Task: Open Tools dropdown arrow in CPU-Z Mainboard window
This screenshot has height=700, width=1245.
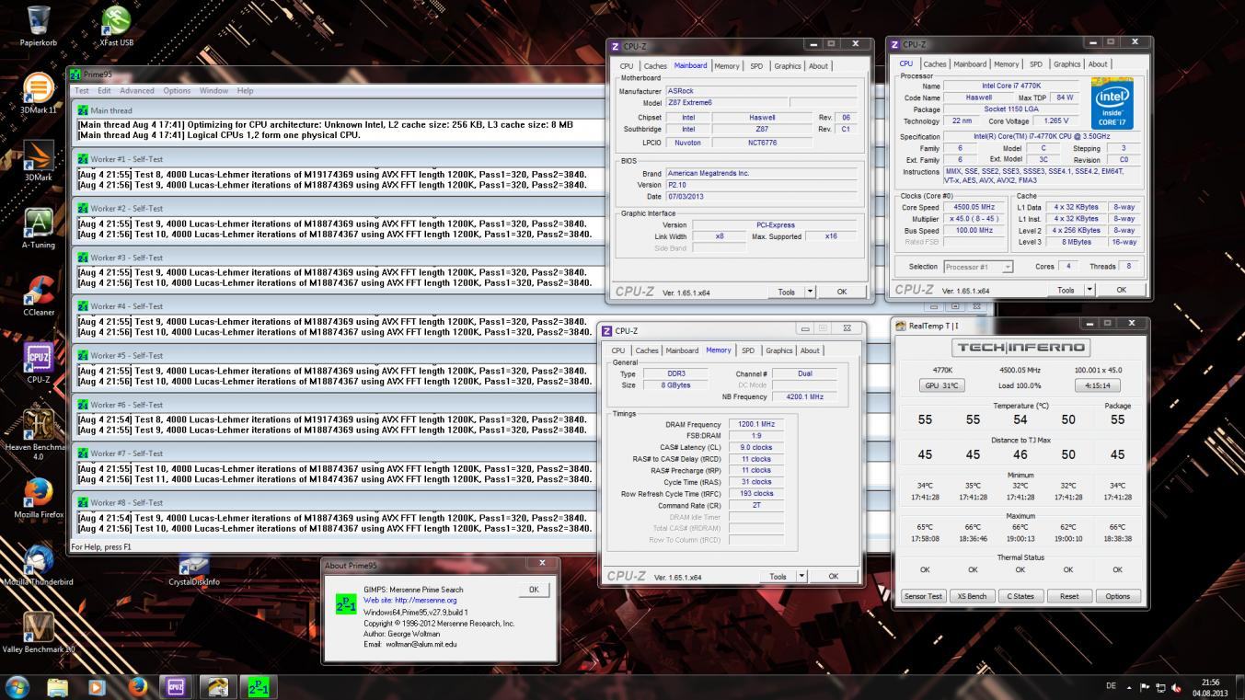Action: click(810, 292)
